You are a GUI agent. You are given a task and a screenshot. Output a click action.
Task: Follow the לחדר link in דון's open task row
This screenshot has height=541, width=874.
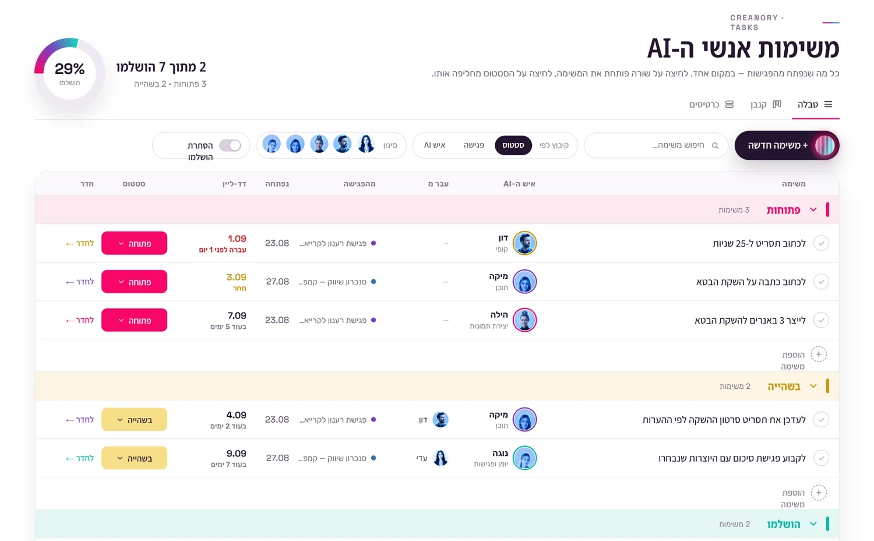(80, 244)
